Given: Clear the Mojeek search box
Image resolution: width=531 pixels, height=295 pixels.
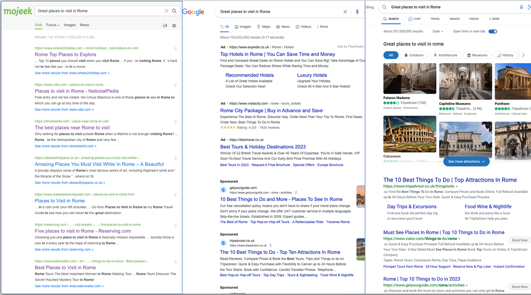Looking at the screenshot, I should pyautogui.click(x=166, y=11).
